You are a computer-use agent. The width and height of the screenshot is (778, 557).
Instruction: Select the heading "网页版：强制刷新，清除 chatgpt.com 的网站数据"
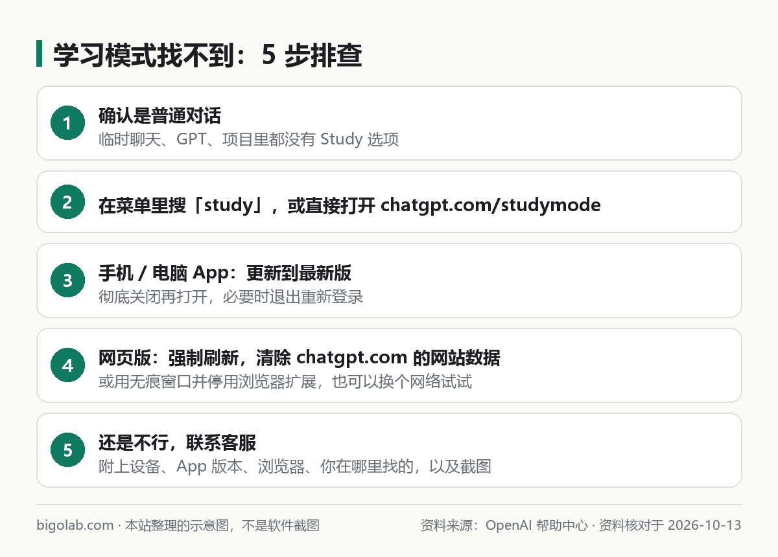click(300, 358)
